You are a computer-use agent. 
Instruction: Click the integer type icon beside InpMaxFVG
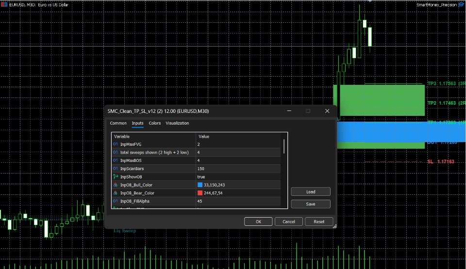(x=116, y=144)
